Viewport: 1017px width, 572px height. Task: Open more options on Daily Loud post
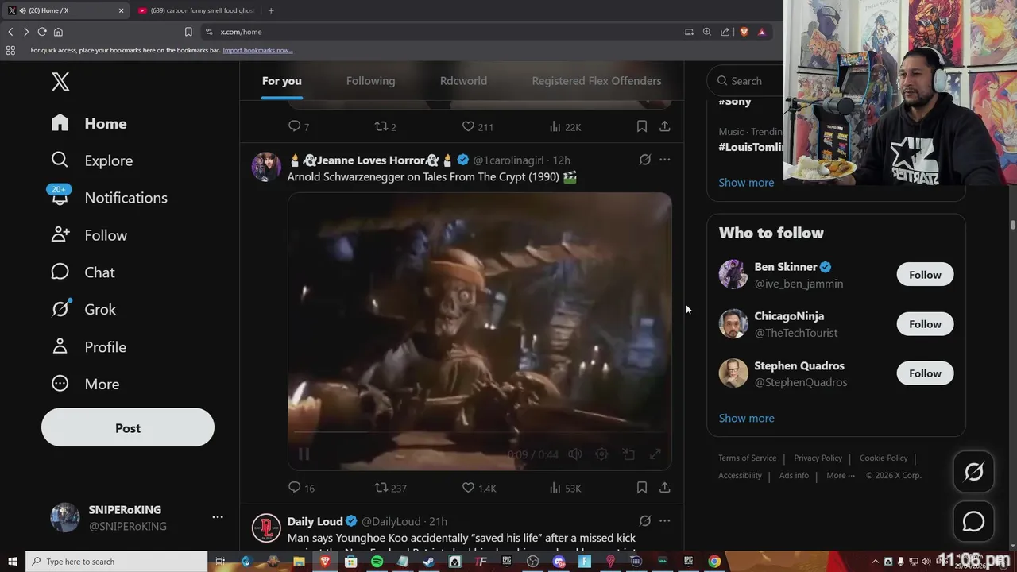tap(665, 521)
